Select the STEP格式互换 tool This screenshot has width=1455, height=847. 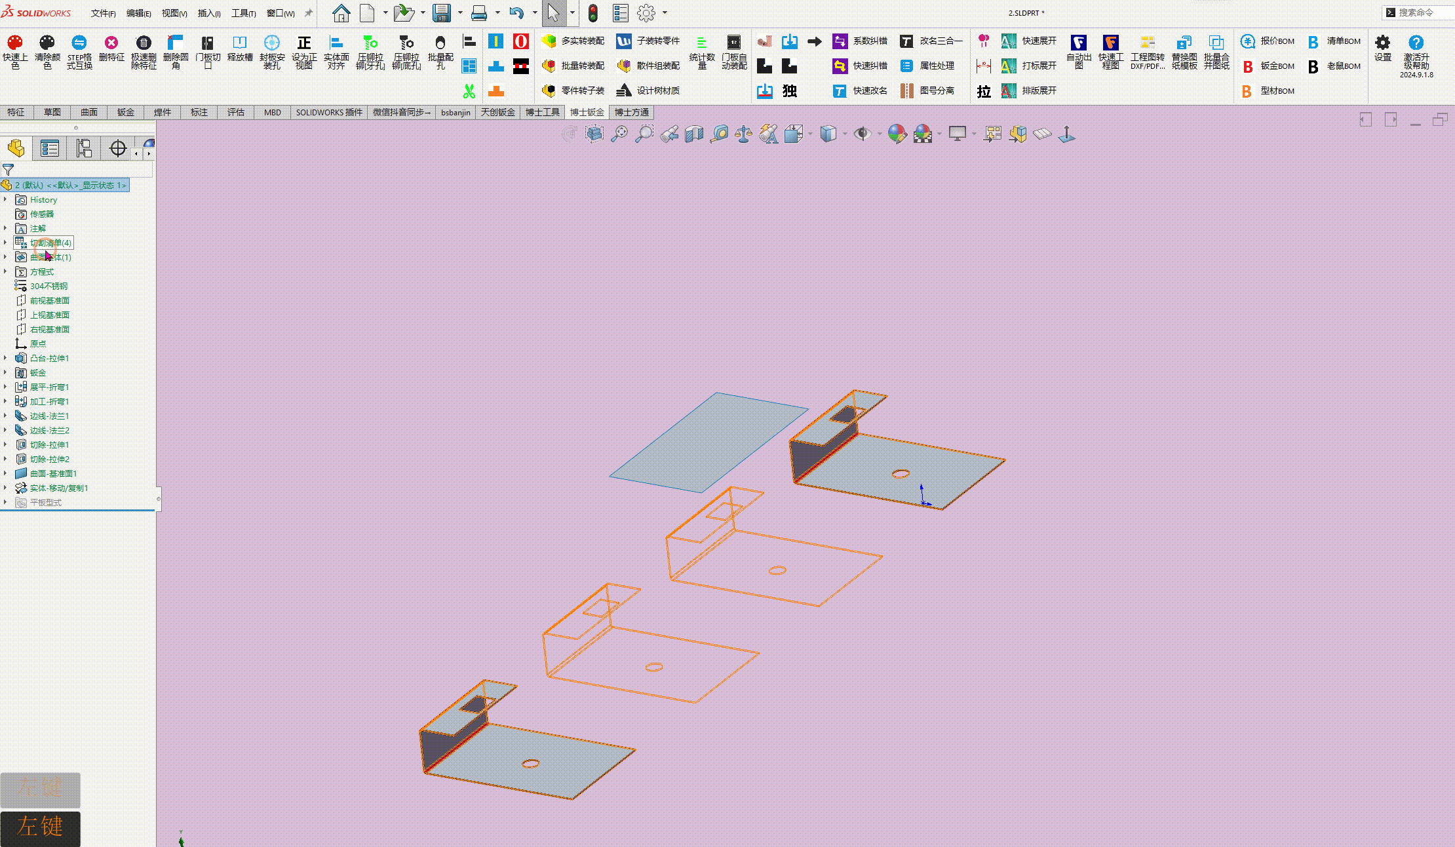[79, 52]
